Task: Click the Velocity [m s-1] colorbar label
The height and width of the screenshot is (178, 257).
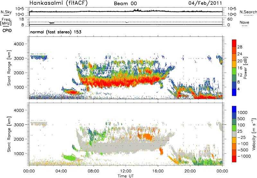Action: (x=254, y=134)
